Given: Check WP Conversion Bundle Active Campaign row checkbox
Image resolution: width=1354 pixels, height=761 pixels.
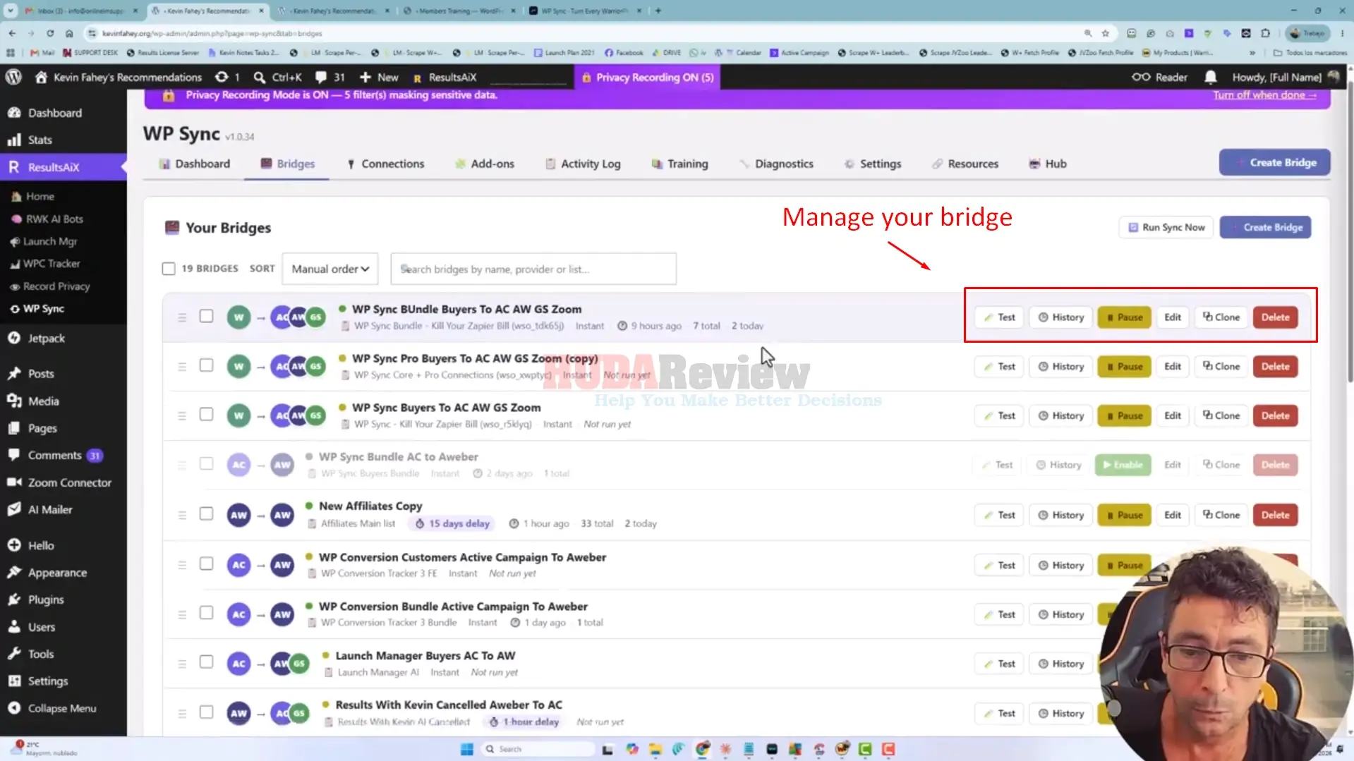Looking at the screenshot, I should point(206,614).
